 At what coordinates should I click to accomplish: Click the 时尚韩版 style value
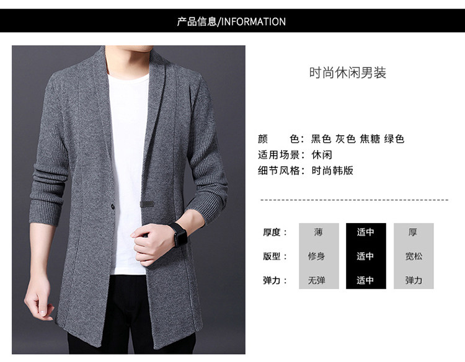tap(332, 170)
